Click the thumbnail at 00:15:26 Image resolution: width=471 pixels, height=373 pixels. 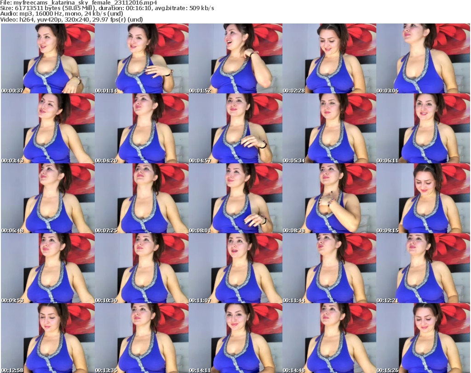click(x=423, y=338)
